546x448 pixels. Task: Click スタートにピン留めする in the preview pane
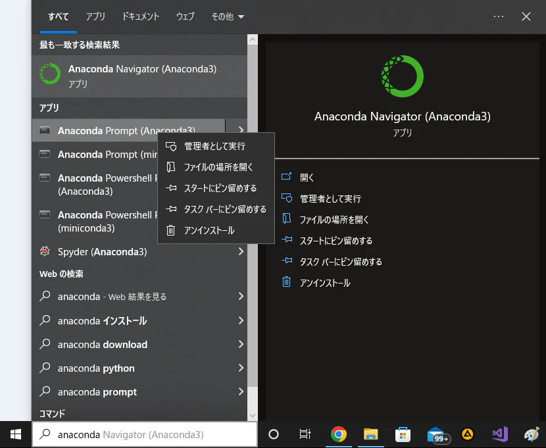(x=336, y=241)
